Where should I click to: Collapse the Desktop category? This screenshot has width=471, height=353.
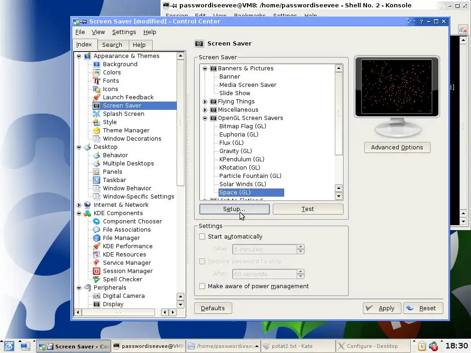click(79, 147)
